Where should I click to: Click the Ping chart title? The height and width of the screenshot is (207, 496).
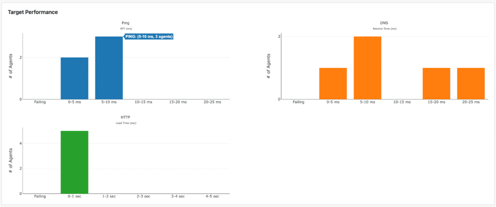(x=125, y=23)
